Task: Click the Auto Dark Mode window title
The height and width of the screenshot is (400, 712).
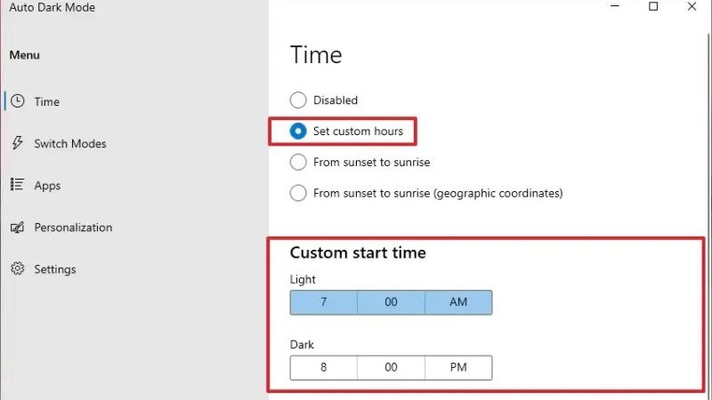Action: pos(53,7)
